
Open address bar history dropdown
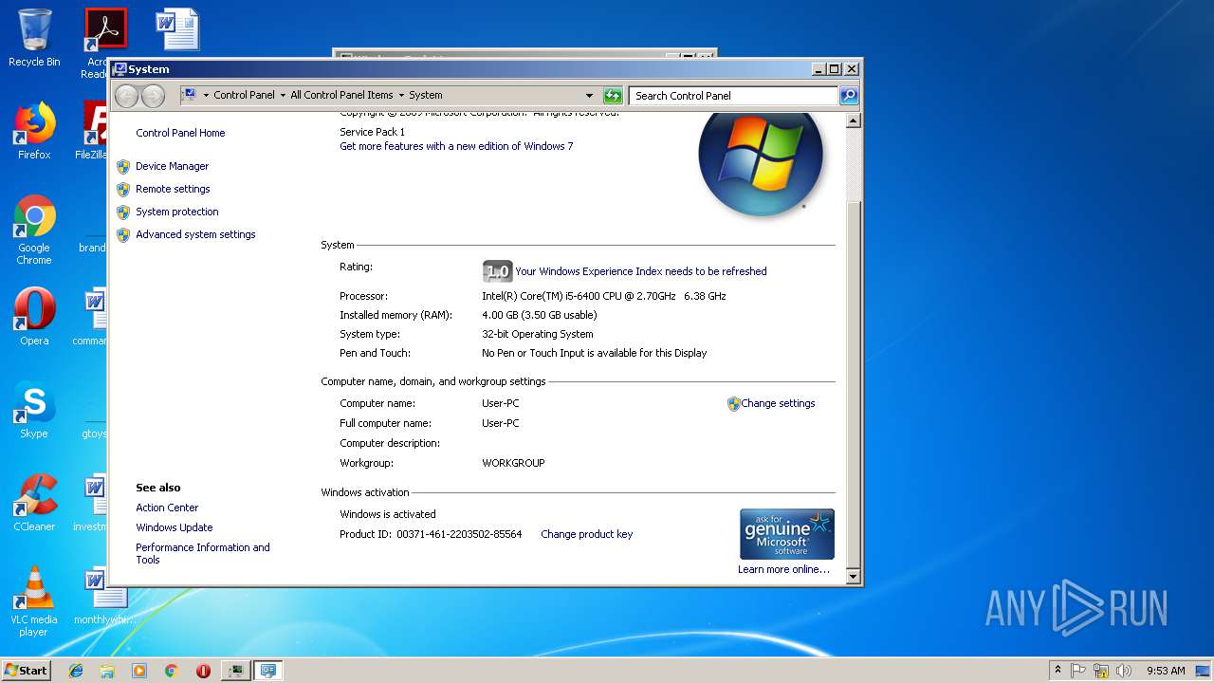[589, 95]
